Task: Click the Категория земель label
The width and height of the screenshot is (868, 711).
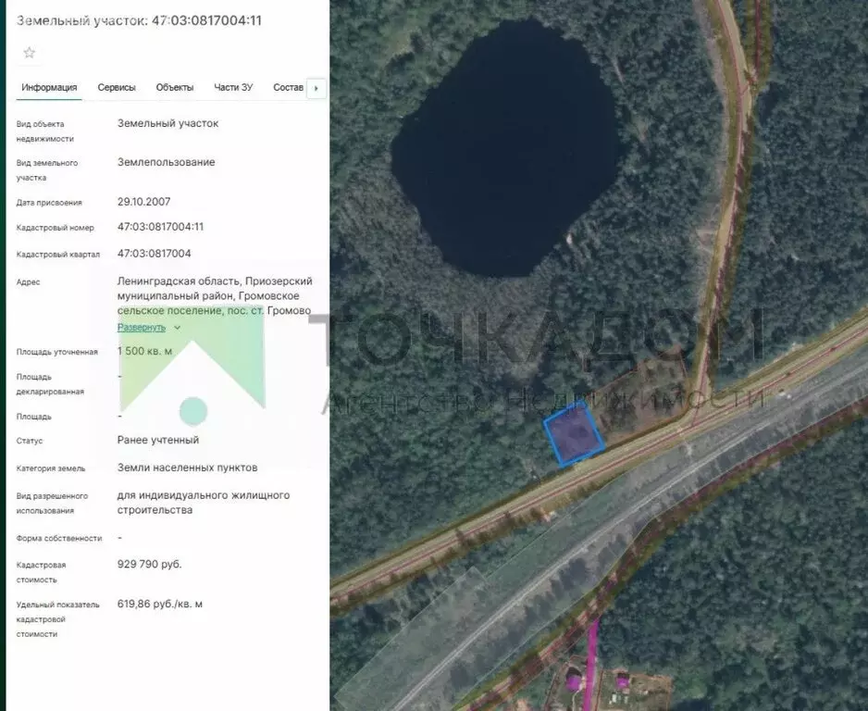Action: click(x=51, y=468)
